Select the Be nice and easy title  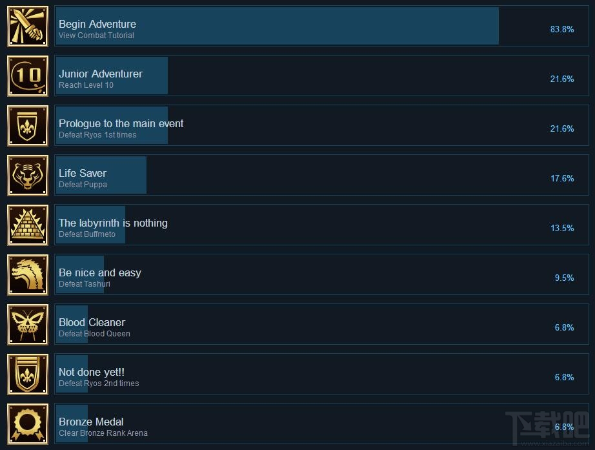tap(100, 272)
